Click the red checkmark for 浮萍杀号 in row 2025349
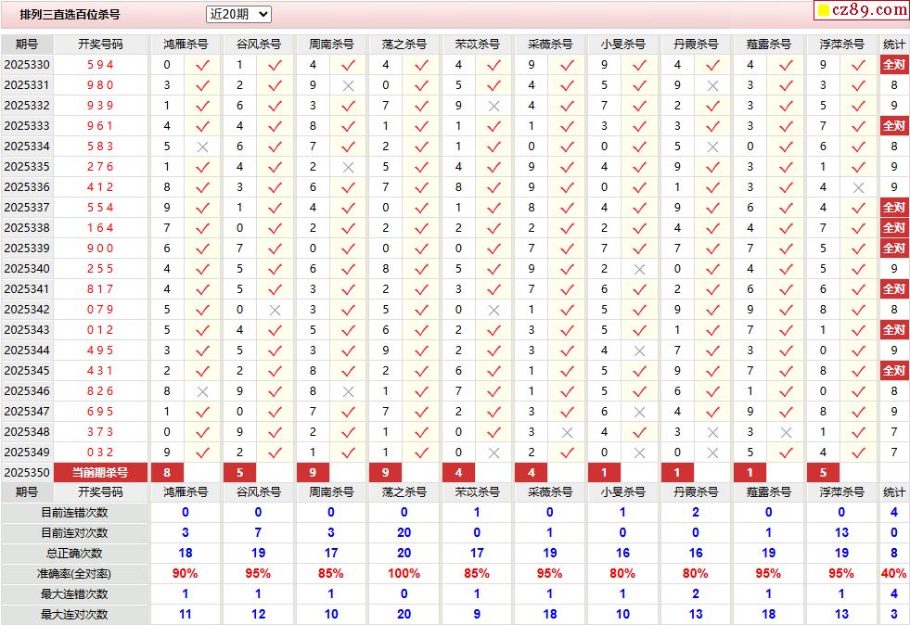The width and height of the screenshot is (910, 625). (858, 453)
